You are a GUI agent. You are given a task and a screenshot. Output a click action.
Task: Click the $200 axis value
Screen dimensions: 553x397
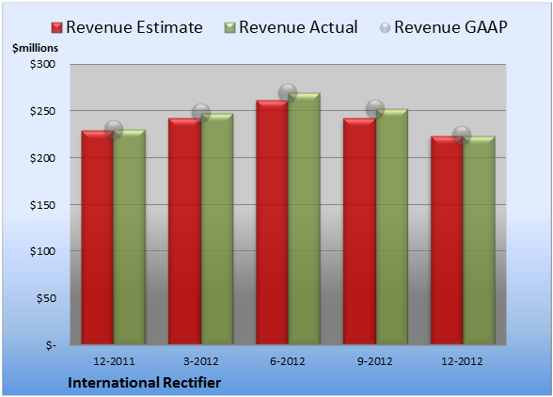(x=42, y=158)
